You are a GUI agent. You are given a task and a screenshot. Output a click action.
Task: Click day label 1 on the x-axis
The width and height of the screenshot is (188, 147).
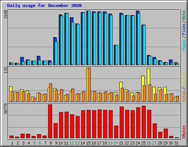(12, 143)
